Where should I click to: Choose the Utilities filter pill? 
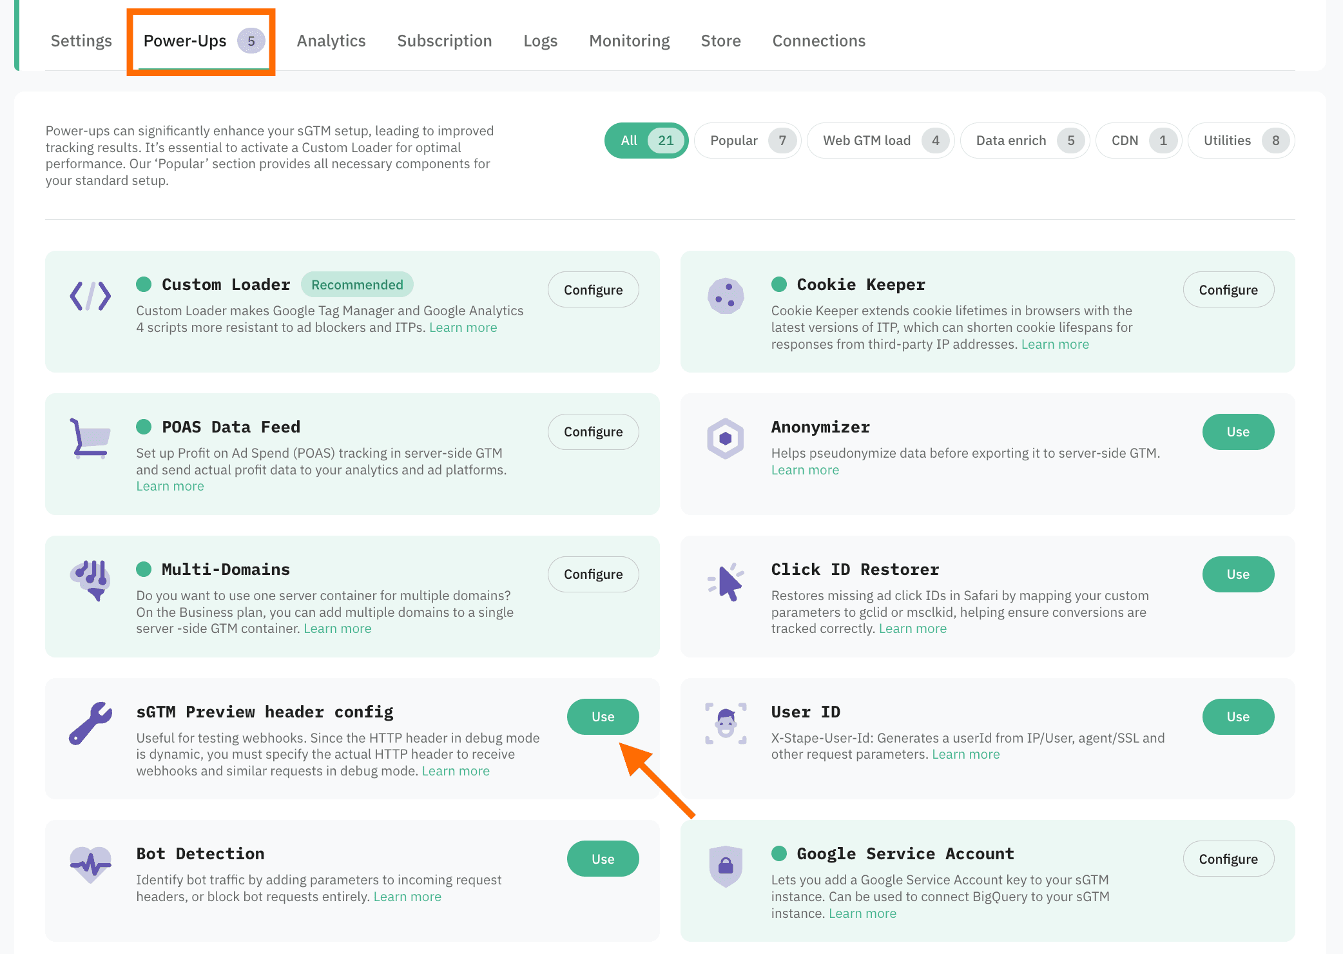tap(1241, 141)
